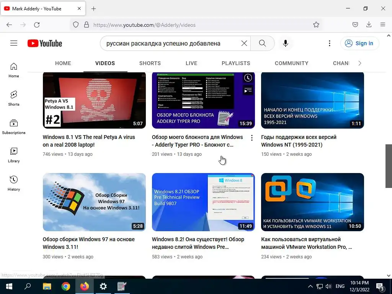Open the clock showing 10:14 PM

pyautogui.click(x=359, y=286)
